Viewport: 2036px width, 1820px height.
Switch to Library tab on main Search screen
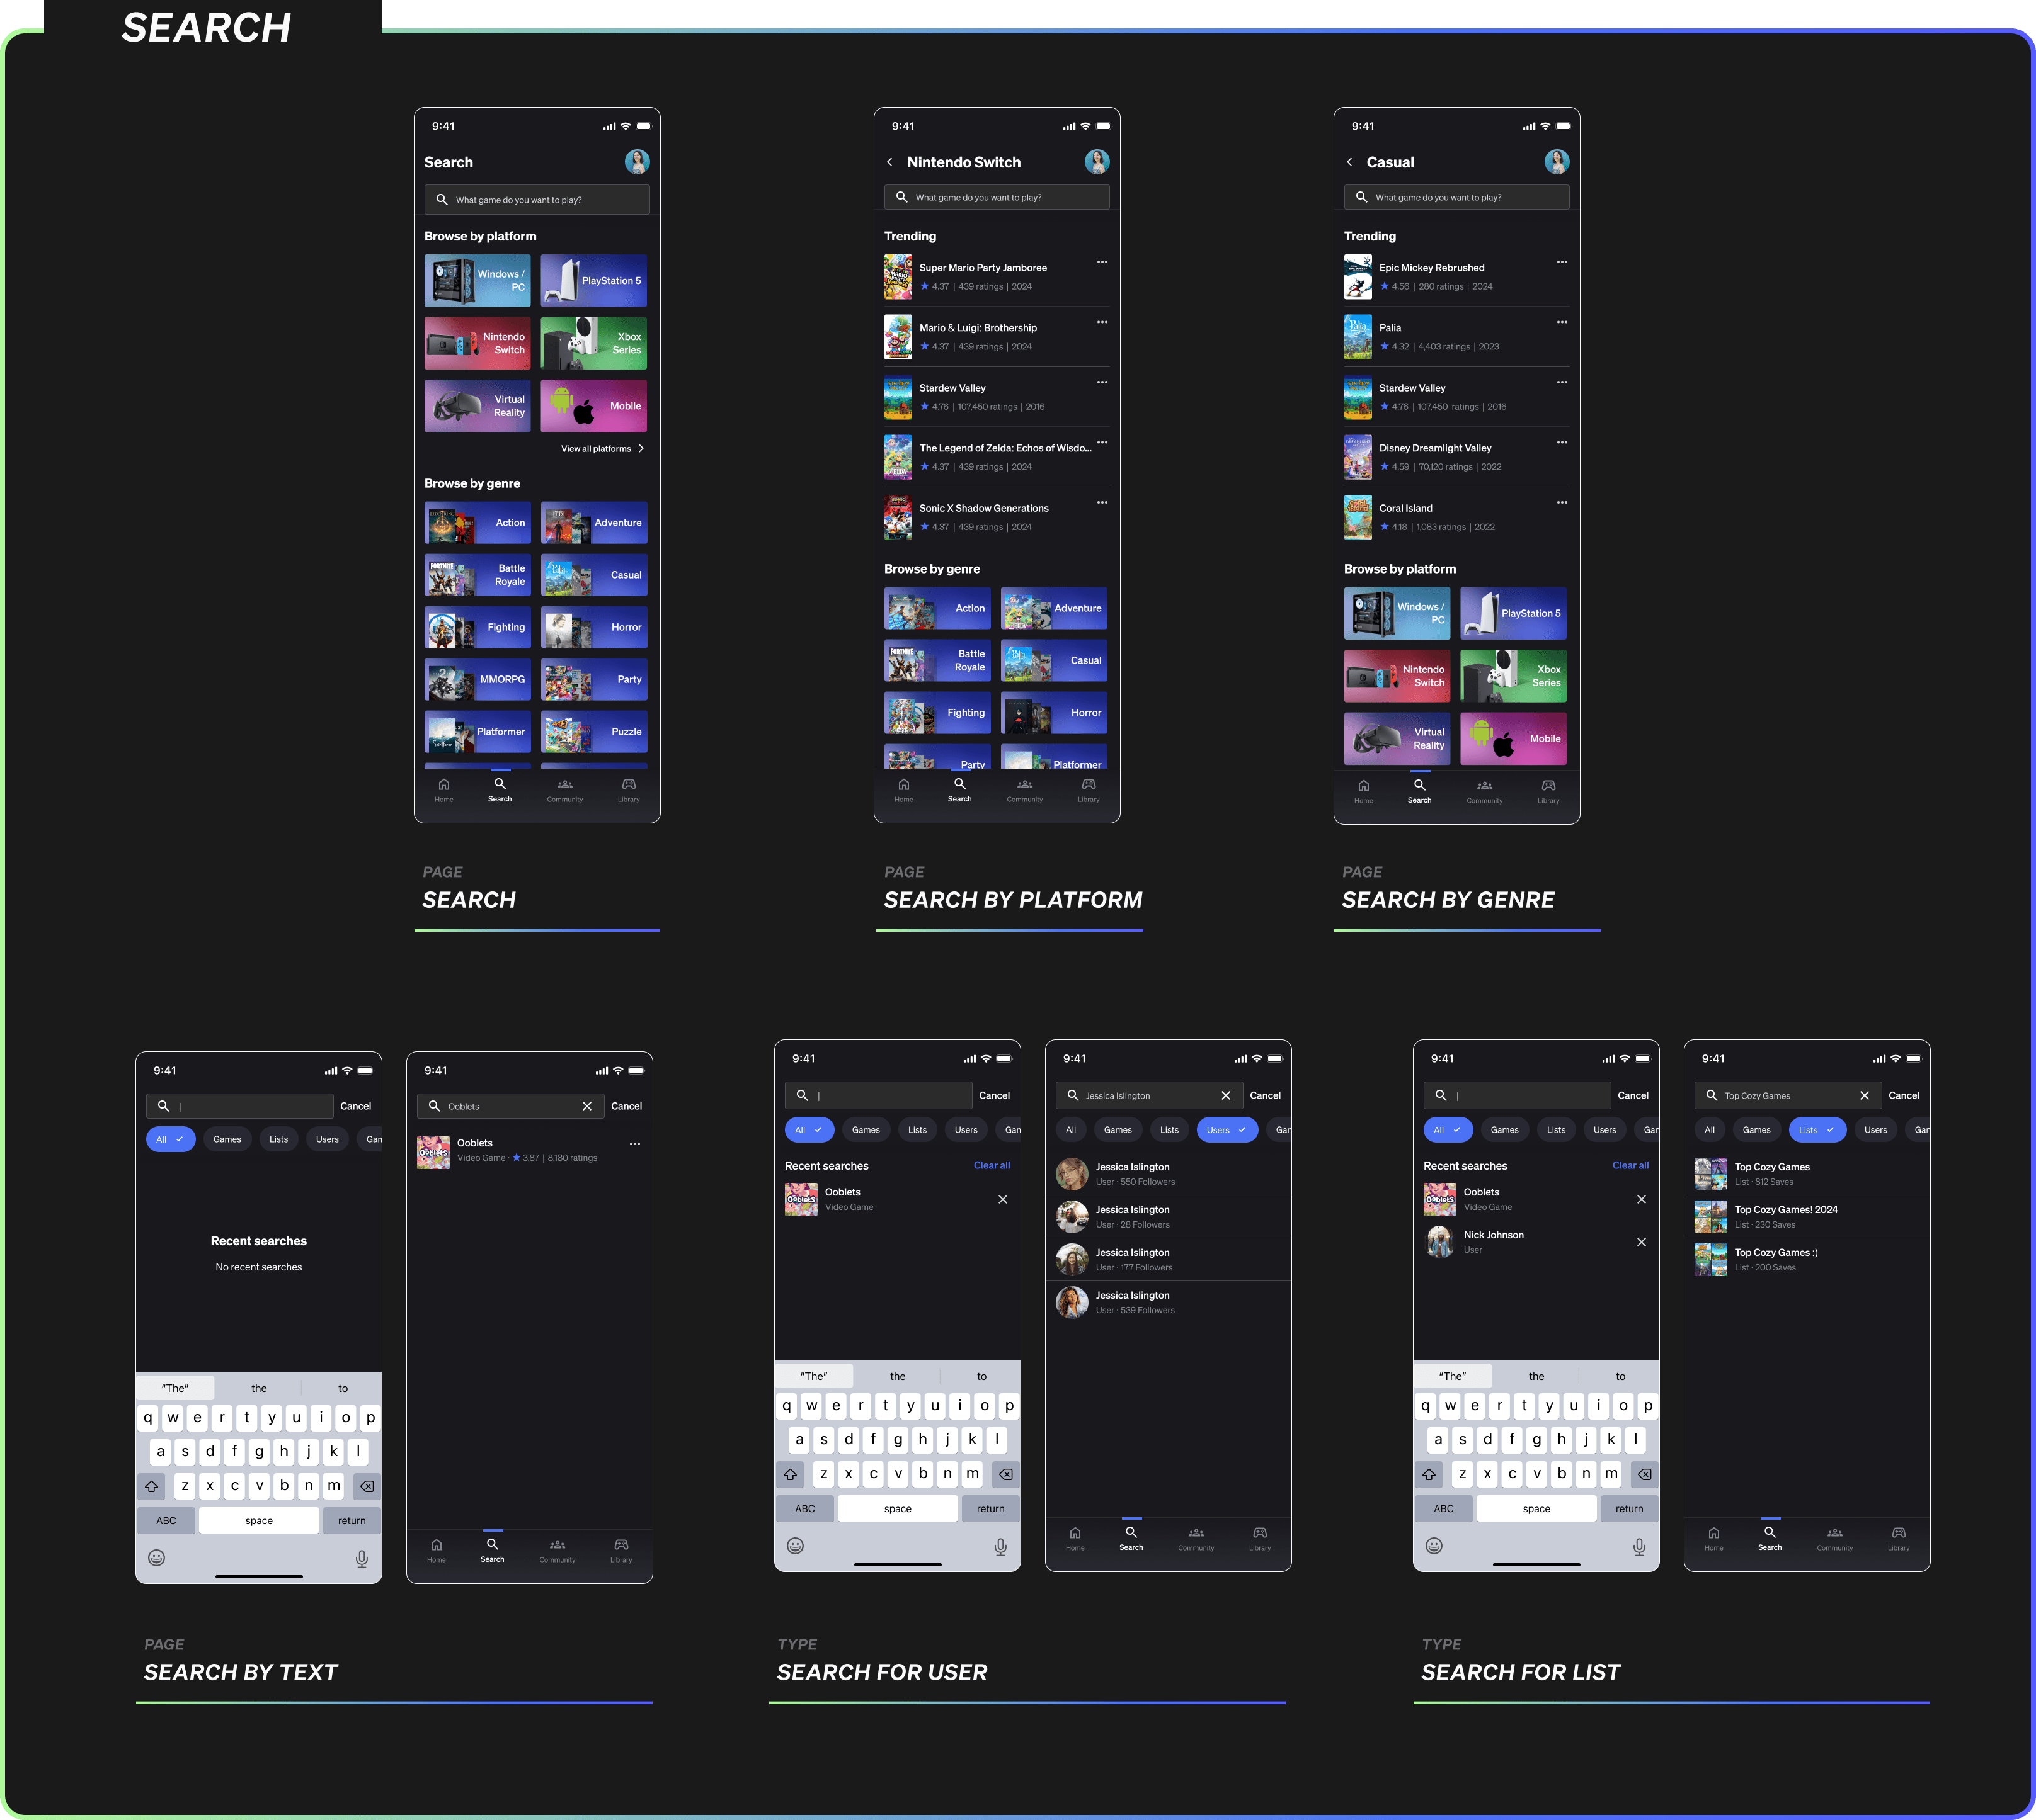pyautogui.click(x=628, y=790)
